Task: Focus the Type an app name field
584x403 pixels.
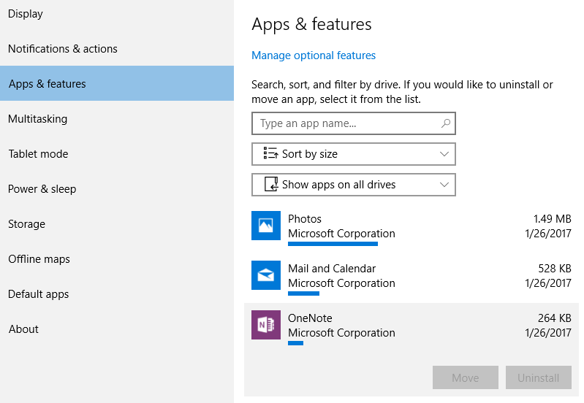Action: point(354,123)
